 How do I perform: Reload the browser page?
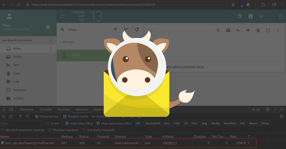coord(19,5)
